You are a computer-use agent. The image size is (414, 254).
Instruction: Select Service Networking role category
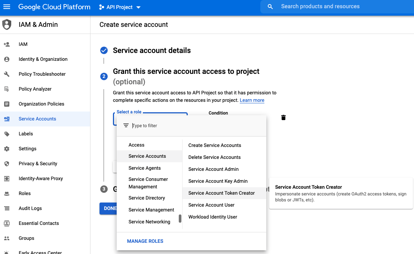point(150,222)
